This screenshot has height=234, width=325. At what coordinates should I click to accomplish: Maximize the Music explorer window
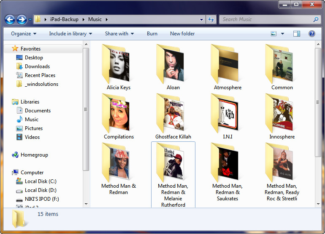(296, 5)
